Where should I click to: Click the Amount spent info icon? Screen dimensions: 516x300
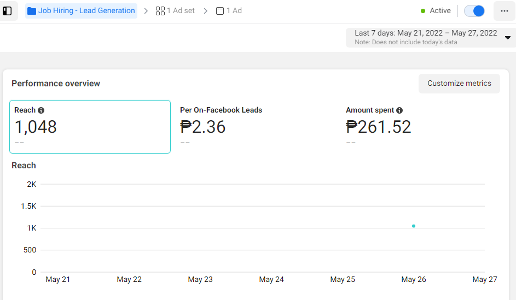399,110
